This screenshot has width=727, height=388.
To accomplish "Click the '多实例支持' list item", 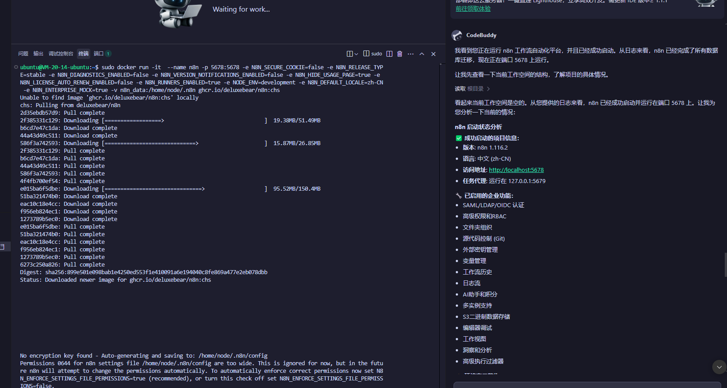I will [477, 305].
